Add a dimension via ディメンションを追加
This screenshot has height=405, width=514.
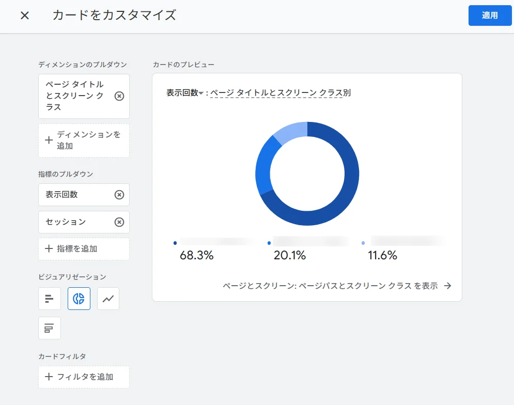coord(84,141)
